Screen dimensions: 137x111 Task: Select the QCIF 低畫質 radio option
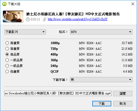click(7, 72)
